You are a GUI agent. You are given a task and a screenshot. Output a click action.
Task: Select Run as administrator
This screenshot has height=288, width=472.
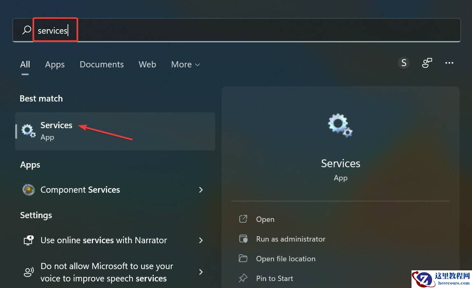(x=291, y=239)
